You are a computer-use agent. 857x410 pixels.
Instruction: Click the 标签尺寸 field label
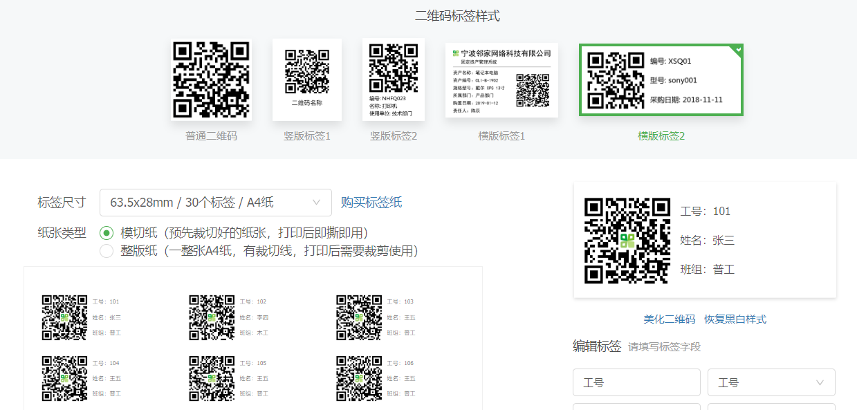[x=62, y=203]
